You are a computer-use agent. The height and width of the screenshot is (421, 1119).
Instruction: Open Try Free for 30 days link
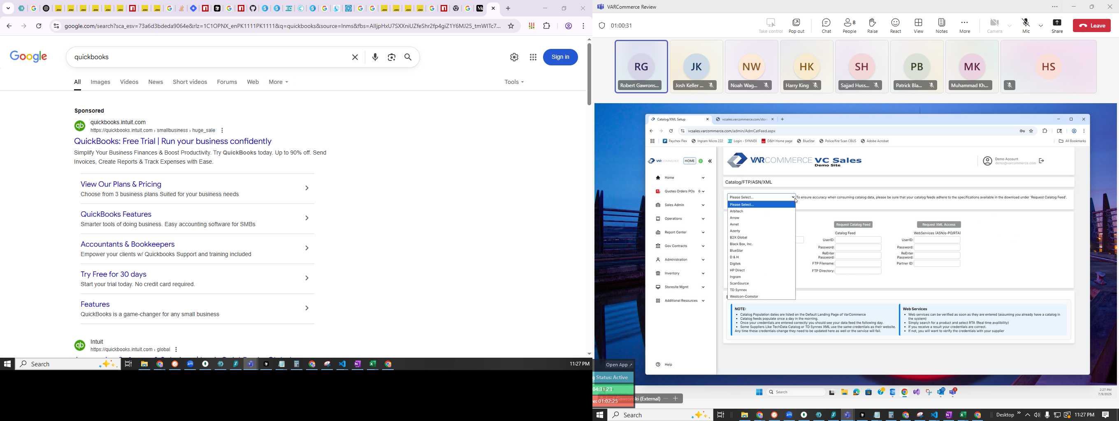(x=114, y=274)
